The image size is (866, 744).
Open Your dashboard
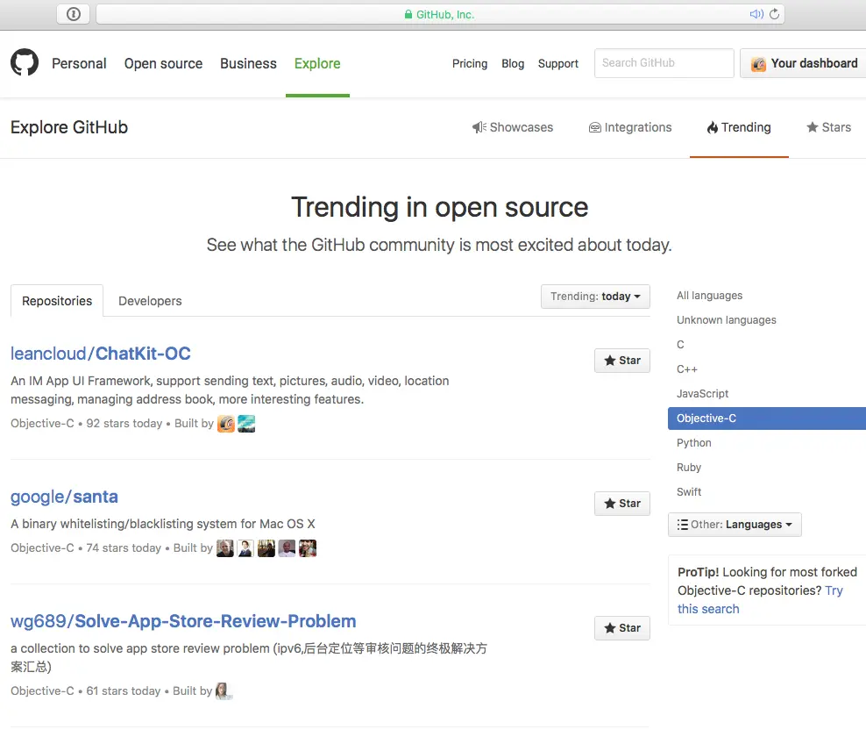click(x=804, y=63)
